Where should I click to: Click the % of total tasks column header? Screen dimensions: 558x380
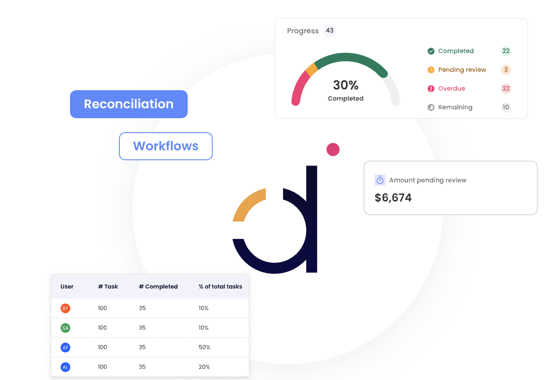tap(220, 287)
